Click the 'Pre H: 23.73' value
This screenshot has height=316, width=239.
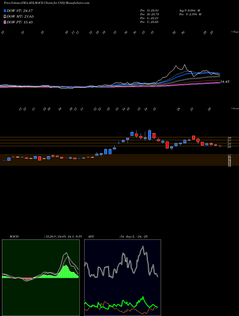[150, 14]
